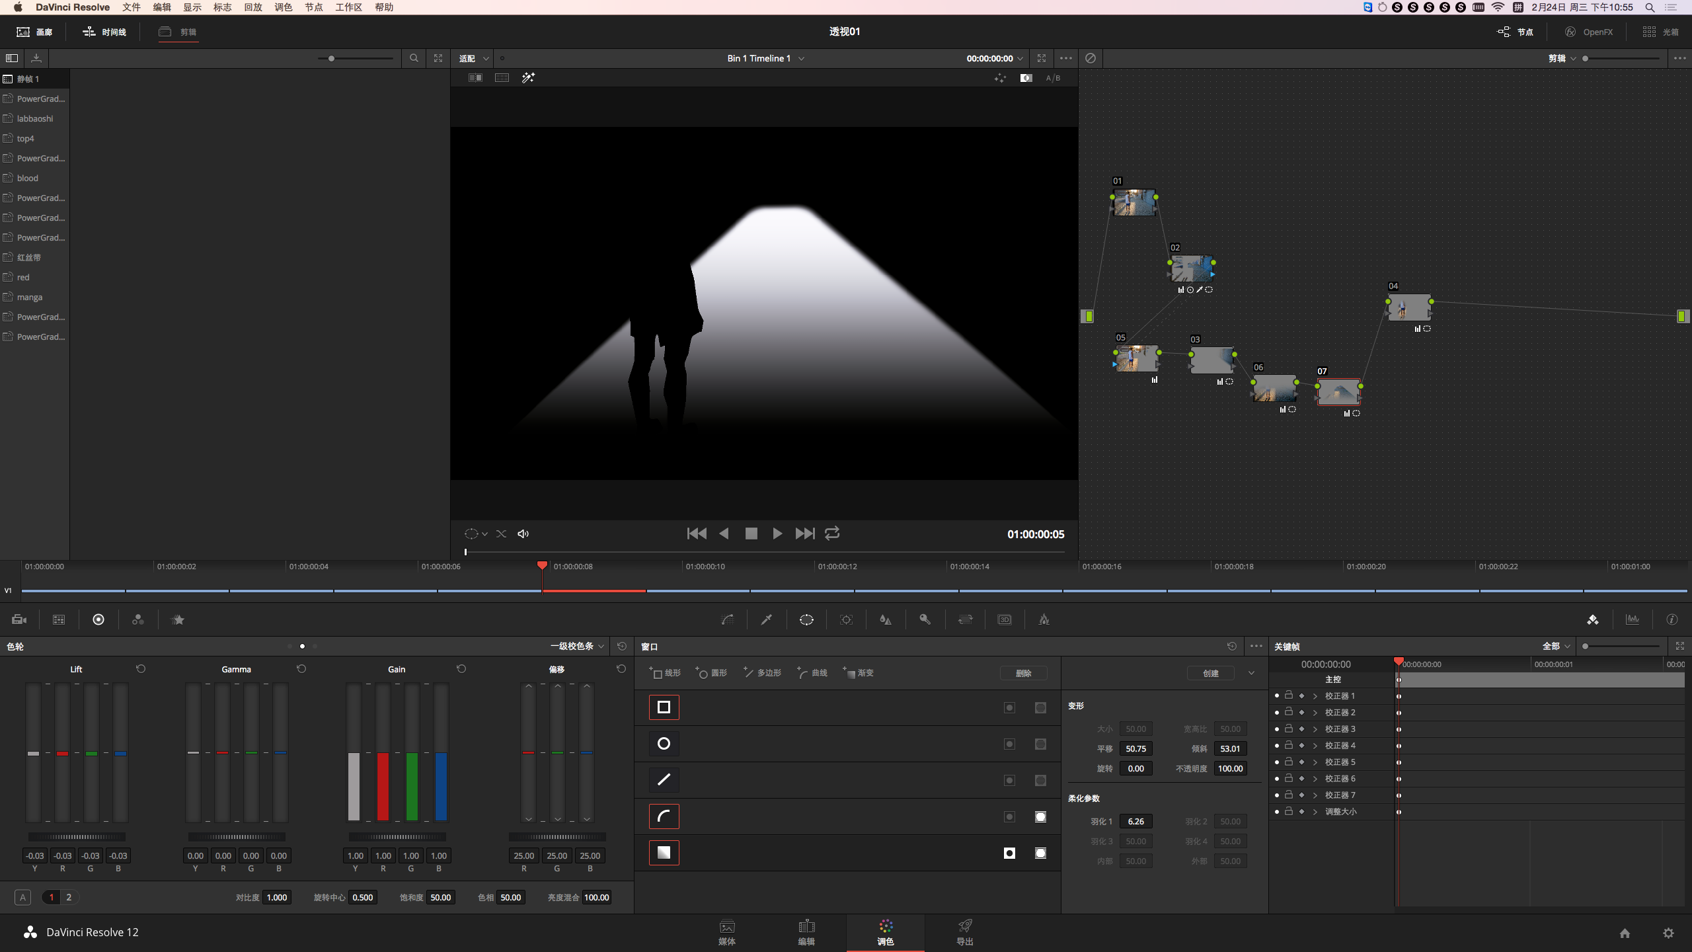Open the 全部 keyframe filter dropdown
Screen dimensions: 1692x952
pos(1556,646)
